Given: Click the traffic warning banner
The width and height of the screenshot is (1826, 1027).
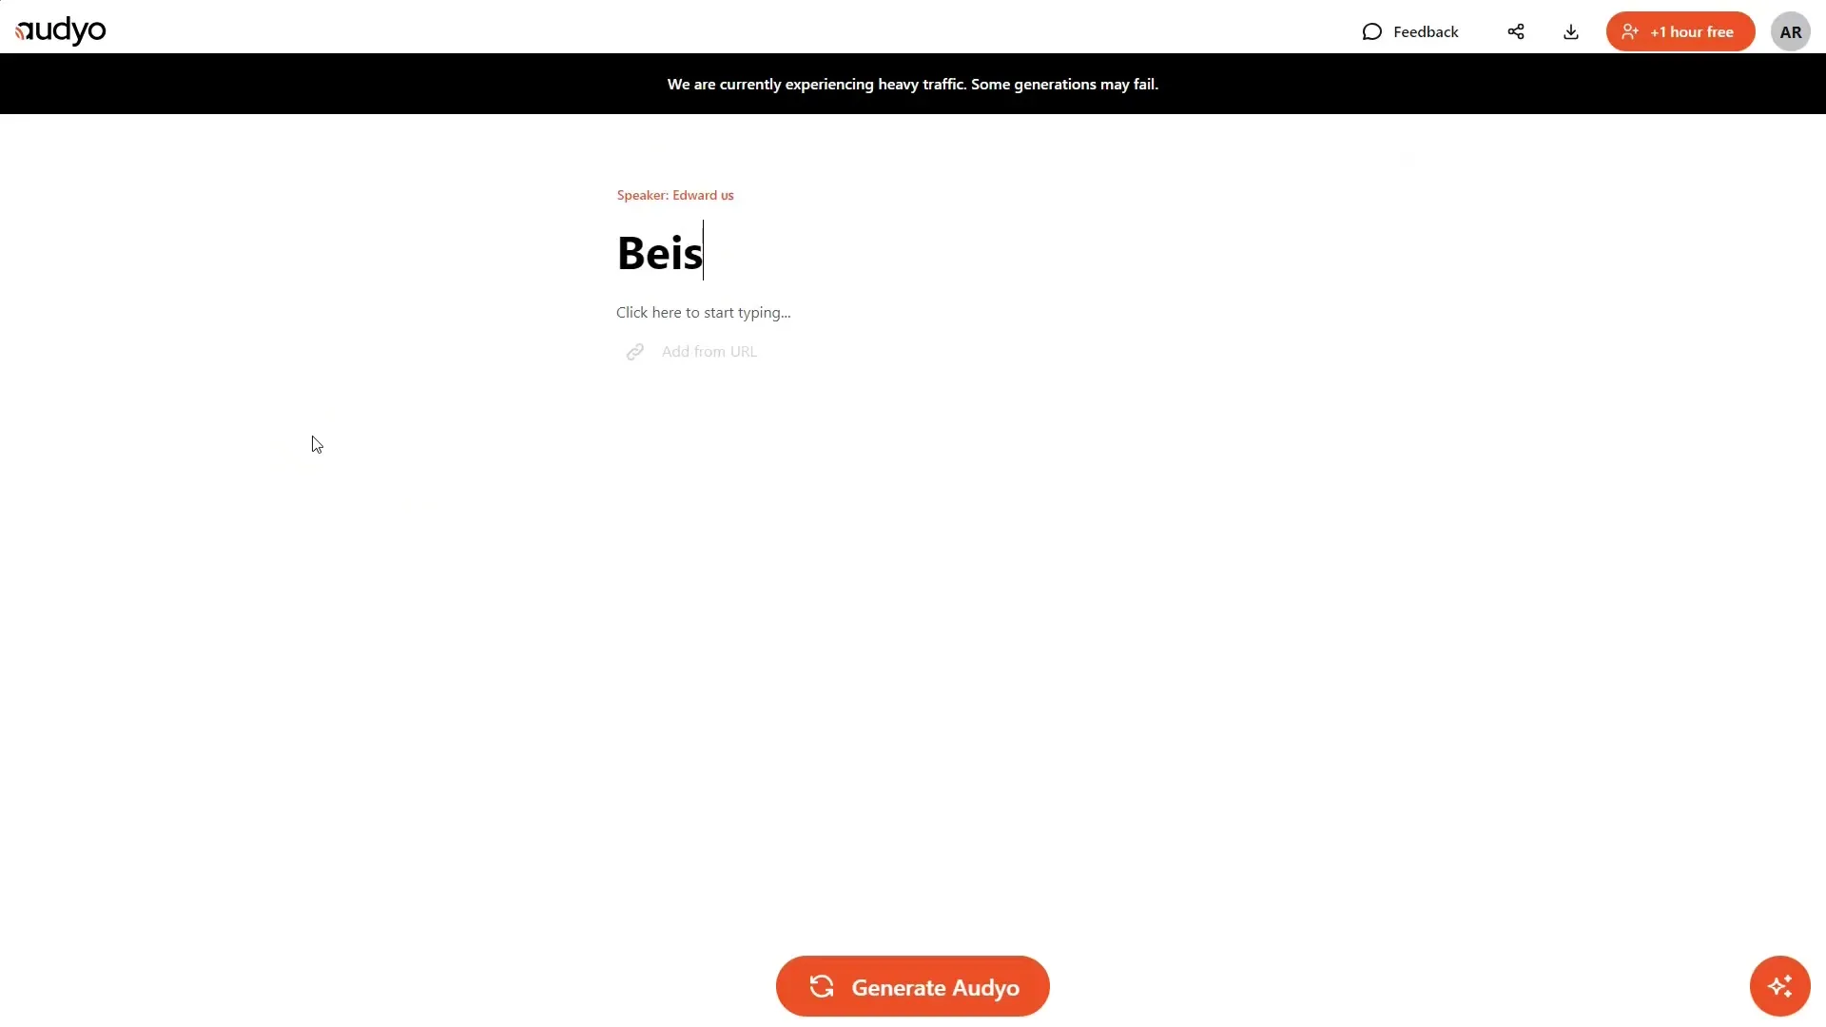Looking at the screenshot, I should pos(913,84).
